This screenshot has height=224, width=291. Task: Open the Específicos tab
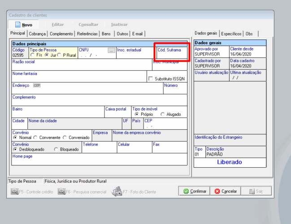(x=231, y=34)
